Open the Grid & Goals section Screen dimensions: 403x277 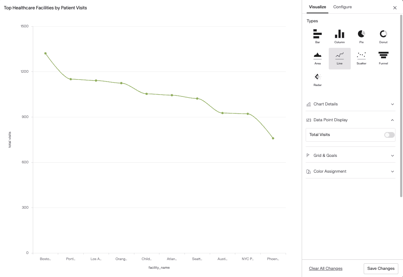350,155
